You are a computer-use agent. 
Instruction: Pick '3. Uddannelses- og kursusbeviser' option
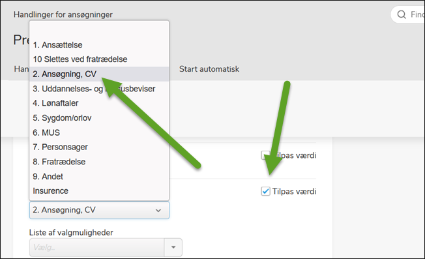(99, 89)
